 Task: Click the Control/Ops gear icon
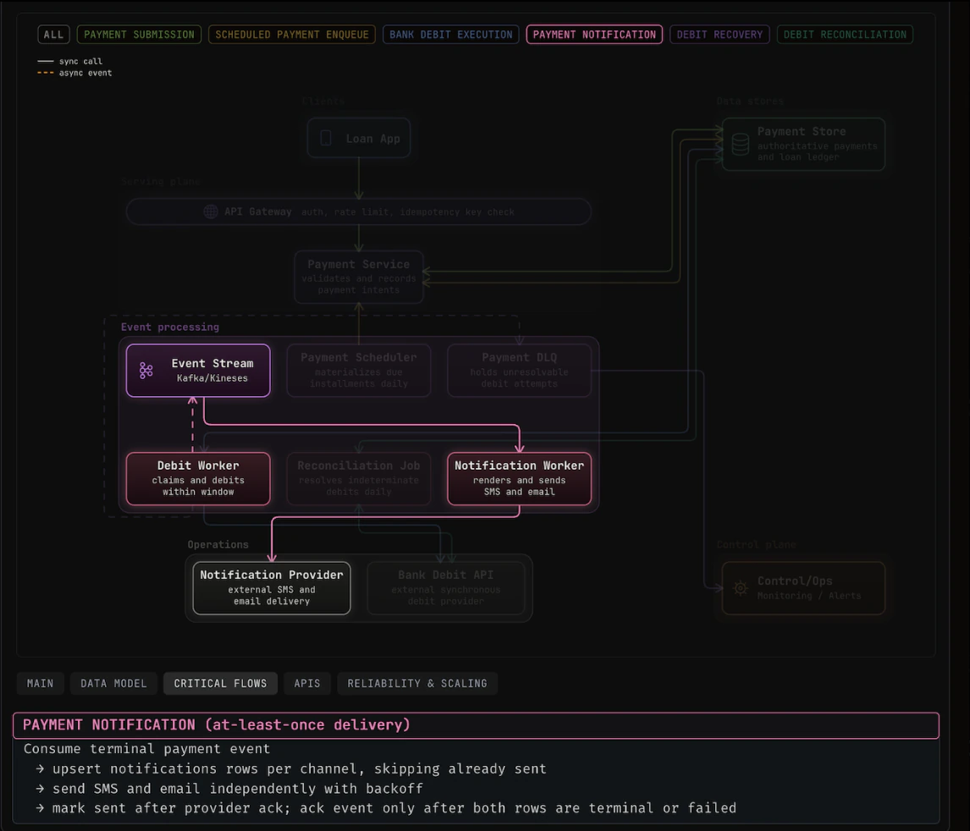point(741,588)
